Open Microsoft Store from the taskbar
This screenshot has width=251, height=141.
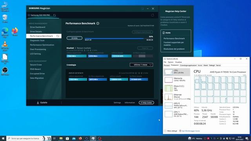click(67, 138)
